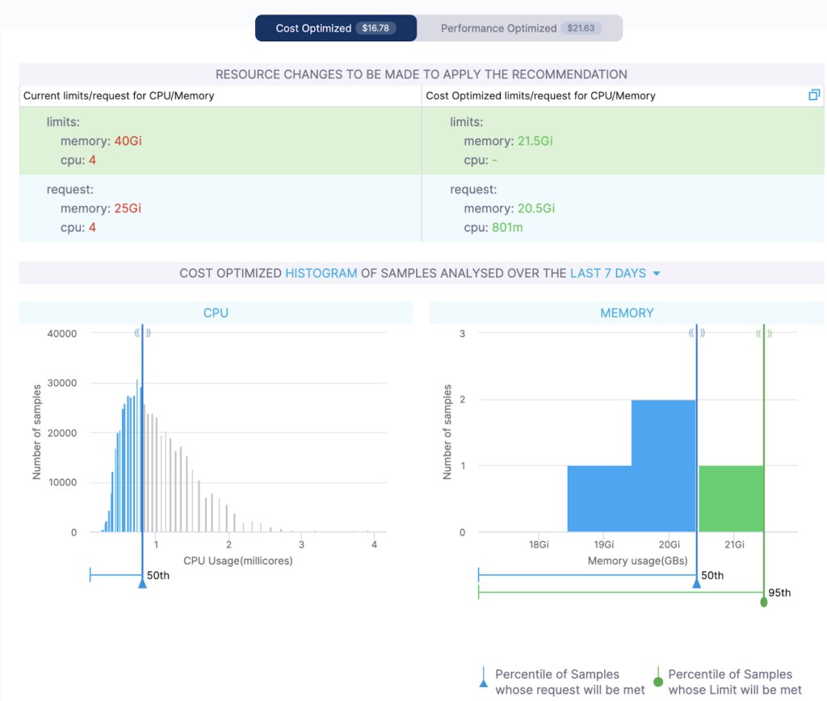The height and width of the screenshot is (701, 827).
Task: Click the $16.78 cost badge
Action: coord(376,28)
